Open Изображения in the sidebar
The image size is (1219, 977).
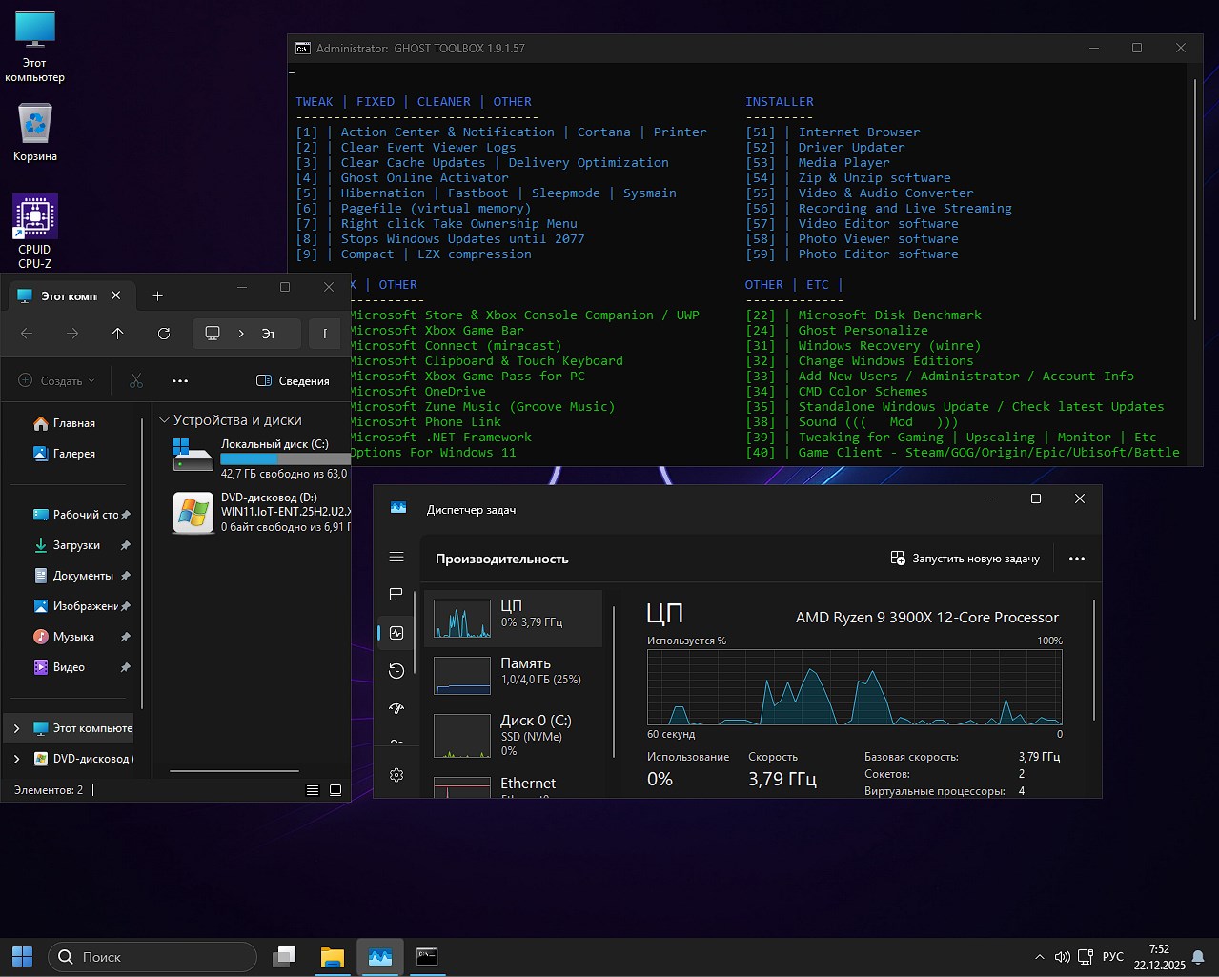[x=74, y=606]
